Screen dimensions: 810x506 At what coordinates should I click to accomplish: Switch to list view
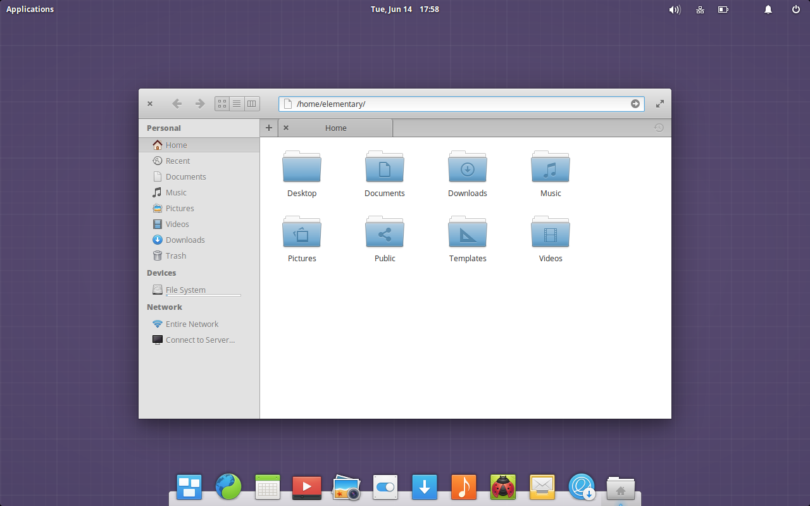tap(237, 103)
